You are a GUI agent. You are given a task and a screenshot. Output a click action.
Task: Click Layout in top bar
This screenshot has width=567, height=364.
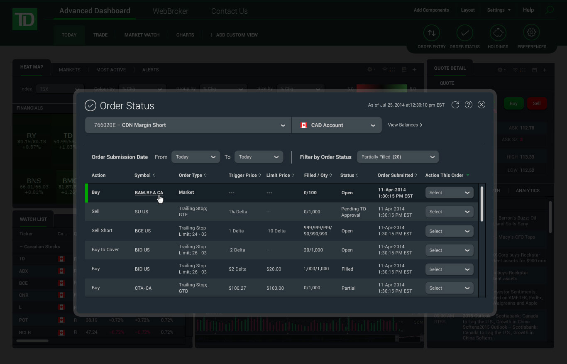click(468, 10)
